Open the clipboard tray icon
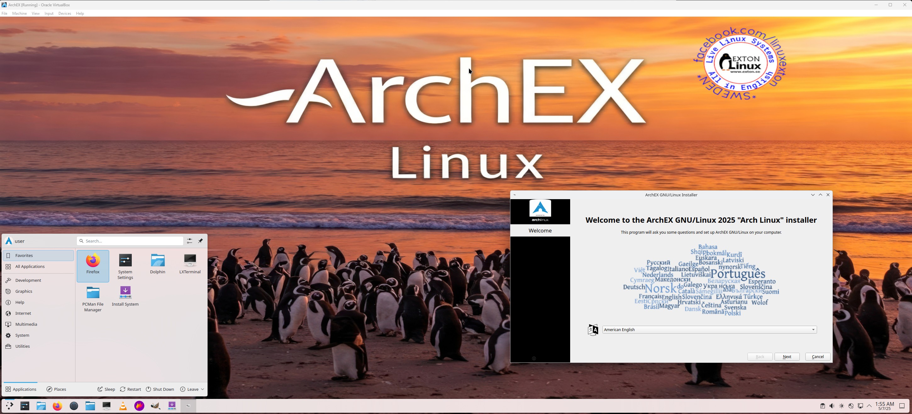This screenshot has width=912, height=414. click(x=822, y=406)
